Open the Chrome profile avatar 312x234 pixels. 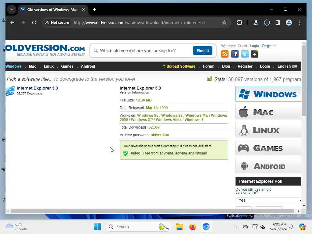click(x=289, y=23)
